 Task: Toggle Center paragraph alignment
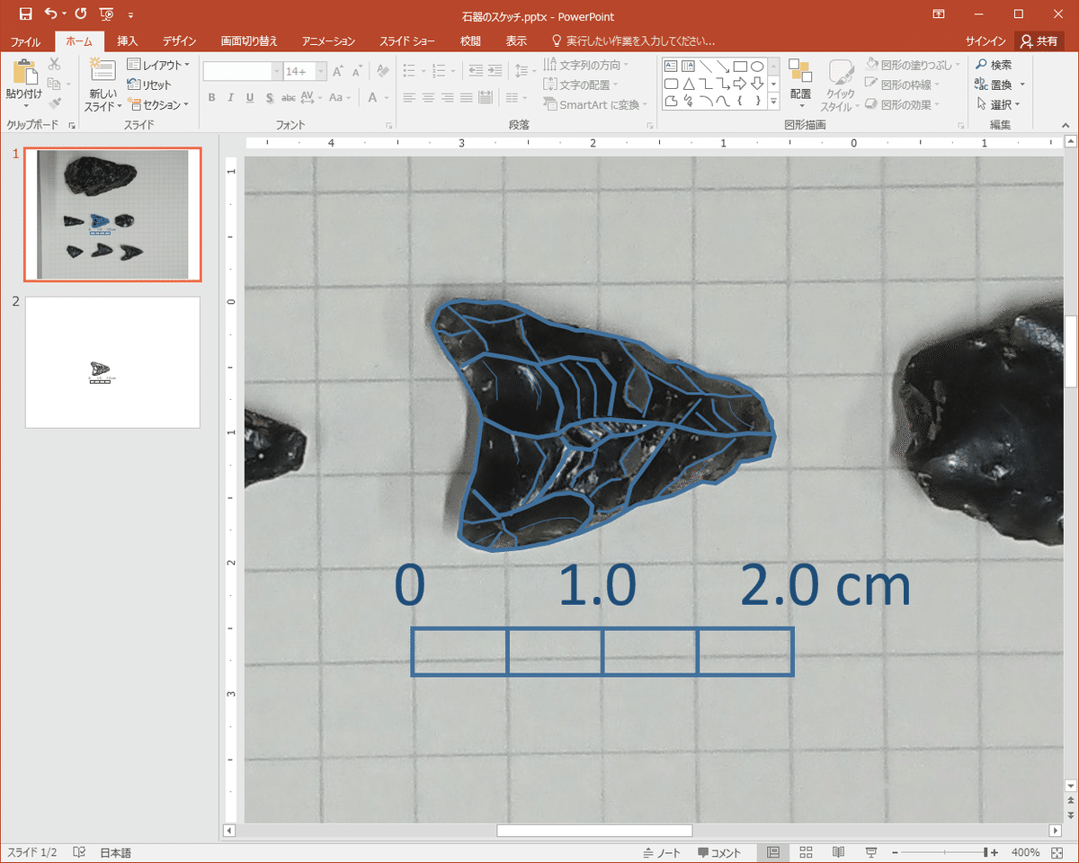tap(429, 98)
